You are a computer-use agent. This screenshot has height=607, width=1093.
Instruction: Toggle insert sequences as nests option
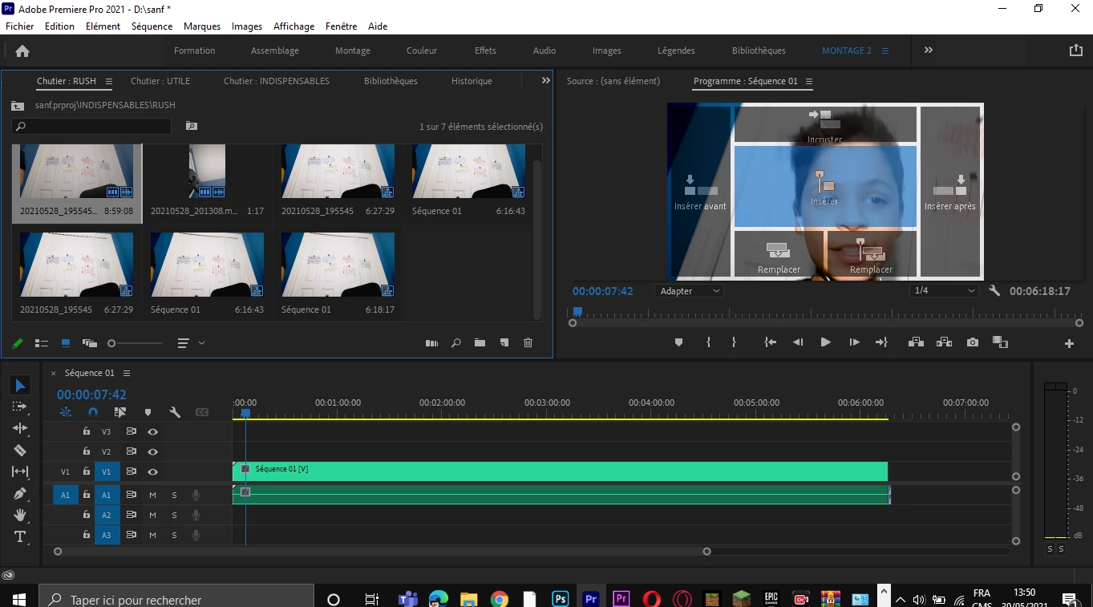(66, 412)
